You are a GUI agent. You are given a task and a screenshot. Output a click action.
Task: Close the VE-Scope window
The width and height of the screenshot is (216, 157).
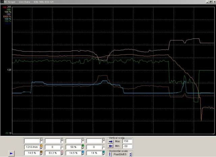click(x=213, y=2)
